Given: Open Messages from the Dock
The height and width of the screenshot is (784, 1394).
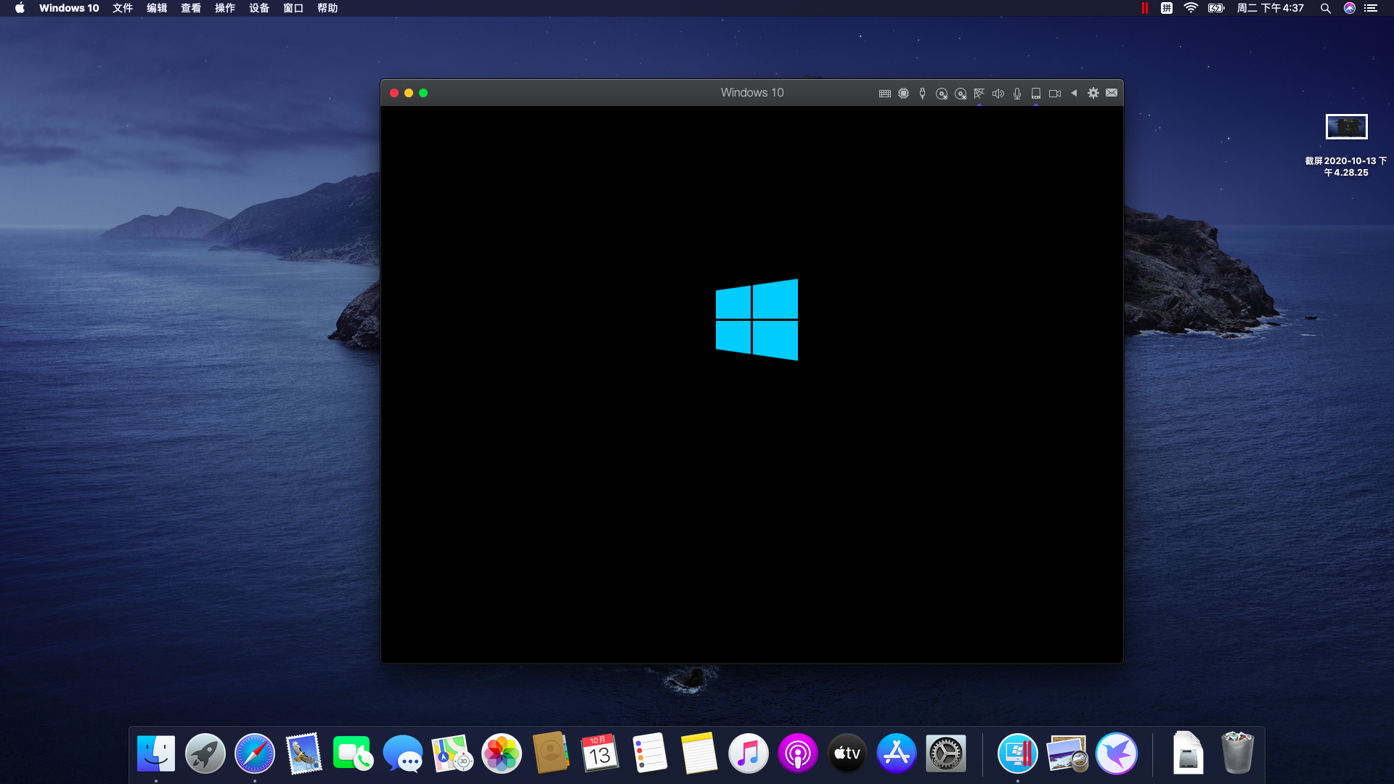Looking at the screenshot, I should (403, 754).
